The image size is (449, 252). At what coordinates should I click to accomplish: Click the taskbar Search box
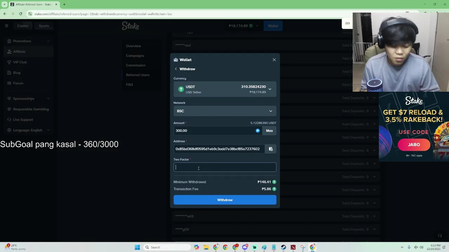167,247
